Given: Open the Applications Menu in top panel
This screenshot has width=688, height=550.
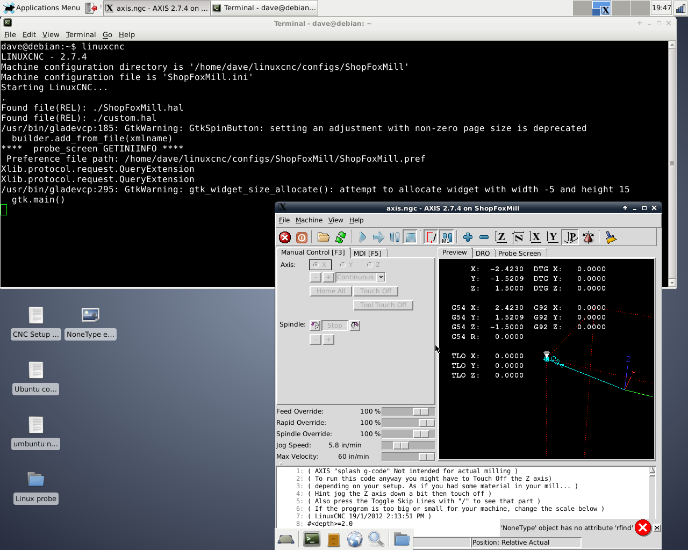Looking at the screenshot, I should (42, 8).
